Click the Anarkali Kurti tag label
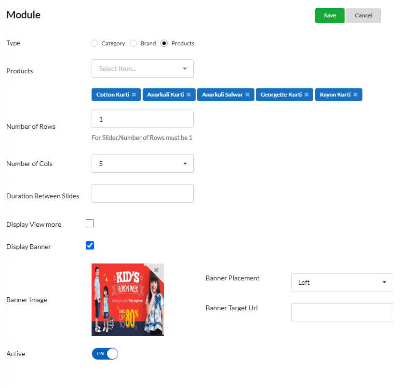 (x=166, y=95)
